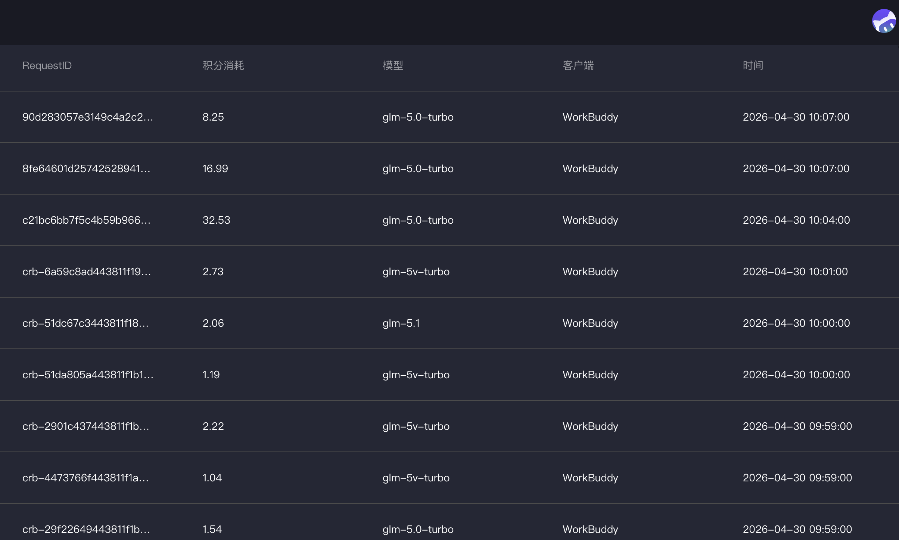Click the 32.53 points value
899x540 pixels.
(216, 220)
